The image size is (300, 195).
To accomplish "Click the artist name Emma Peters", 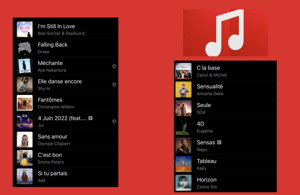I will (51, 162).
